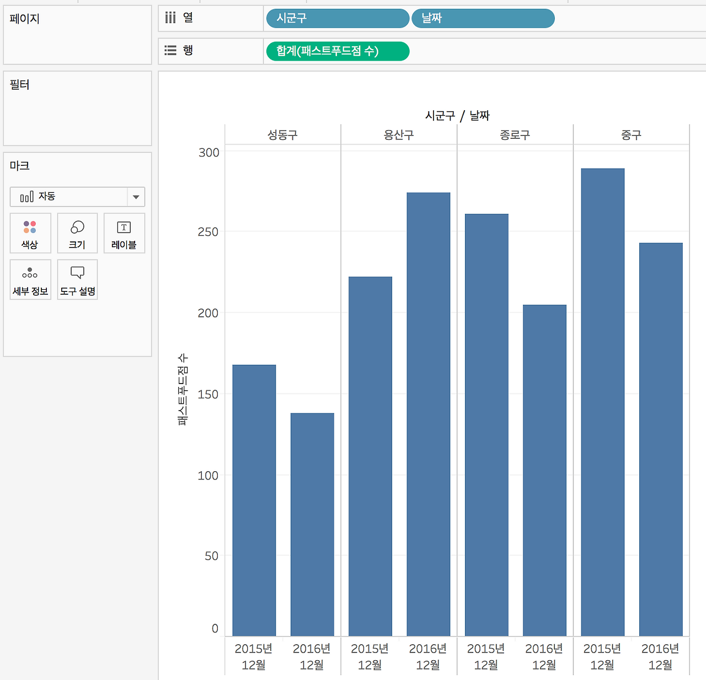Click the bar chart icon in mark type selector
The height and width of the screenshot is (680, 706).
[x=26, y=197]
